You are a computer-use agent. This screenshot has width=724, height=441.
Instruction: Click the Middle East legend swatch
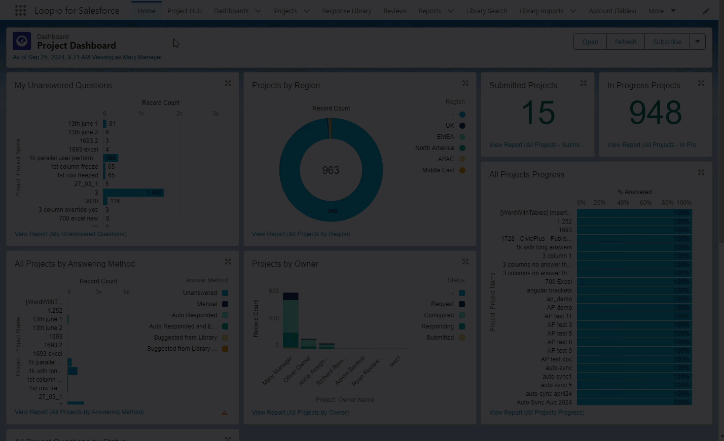point(462,170)
